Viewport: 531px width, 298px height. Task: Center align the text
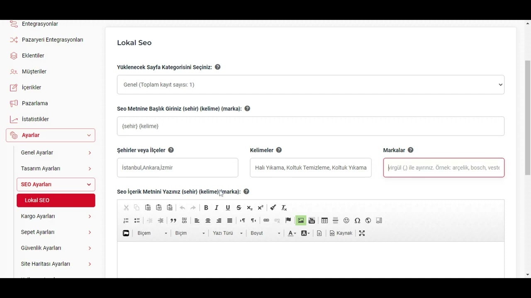point(208,221)
